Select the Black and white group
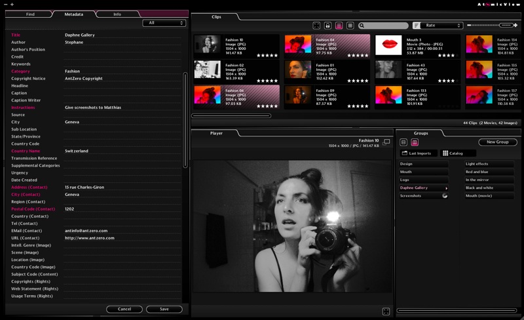 click(489, 188)
